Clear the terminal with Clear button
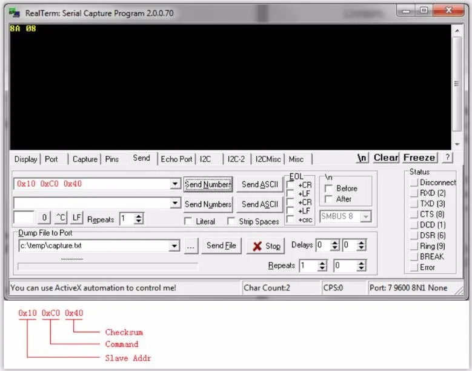Image resolution: width=472 pixels, height=371 pixels. [x=386, y=158]
